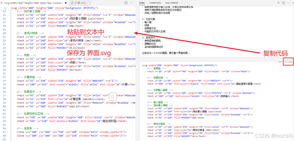This screenshot has width=294, height=141.
Task: Open editor more actions ellipsis menu
Action: click(131, 3)
